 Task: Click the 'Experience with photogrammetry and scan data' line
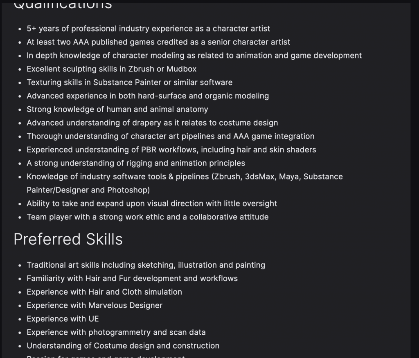116,332
